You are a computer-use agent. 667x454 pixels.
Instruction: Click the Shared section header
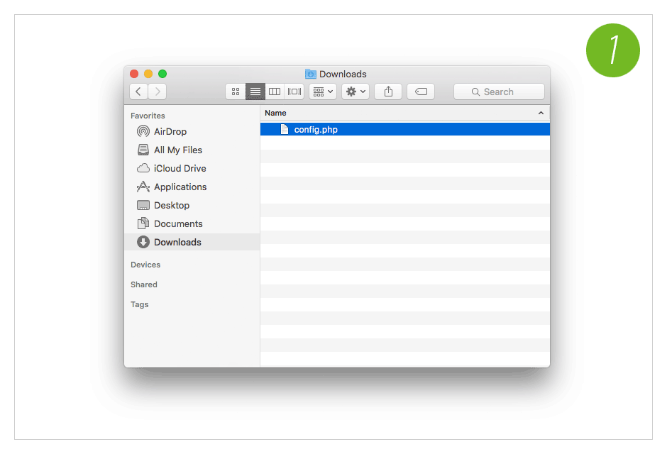click(144, 284)
